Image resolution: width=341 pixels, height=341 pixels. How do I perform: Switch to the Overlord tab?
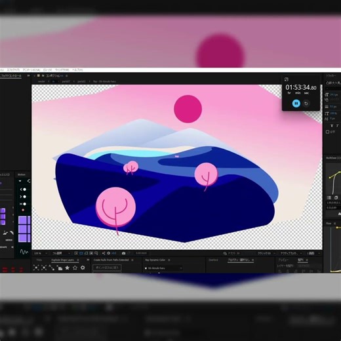[213, 260]
